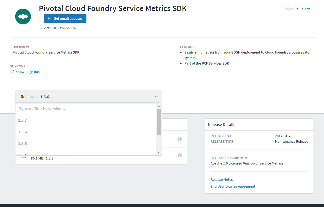Click the version list scrollbar up arrow

pos(159,106)
